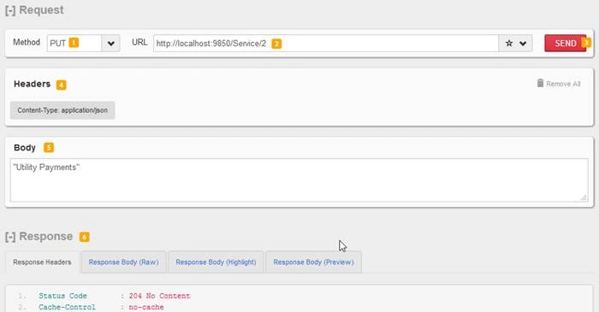Click the Remove All trash icon
This screenshot has height=312, width=599.
pos(540,83)
